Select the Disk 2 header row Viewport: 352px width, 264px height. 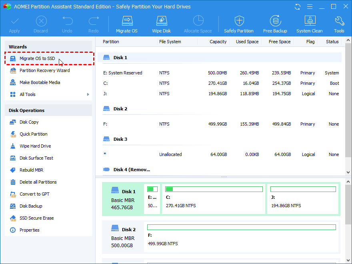pos(120,109)
